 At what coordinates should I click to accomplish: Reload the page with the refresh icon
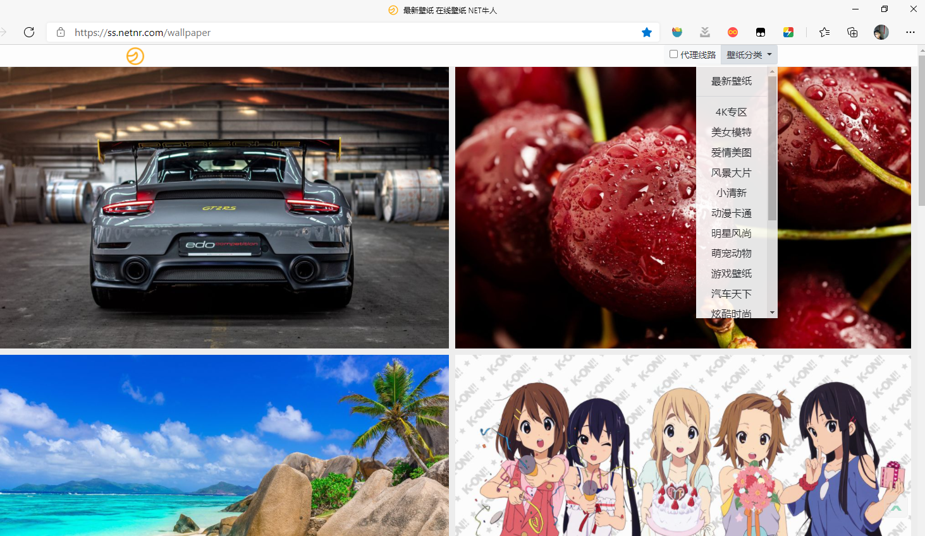(x=29, y=32)
